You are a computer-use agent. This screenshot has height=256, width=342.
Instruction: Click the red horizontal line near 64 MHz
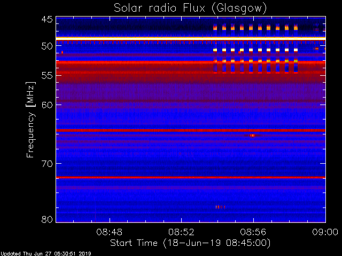(x=191, y=130)
